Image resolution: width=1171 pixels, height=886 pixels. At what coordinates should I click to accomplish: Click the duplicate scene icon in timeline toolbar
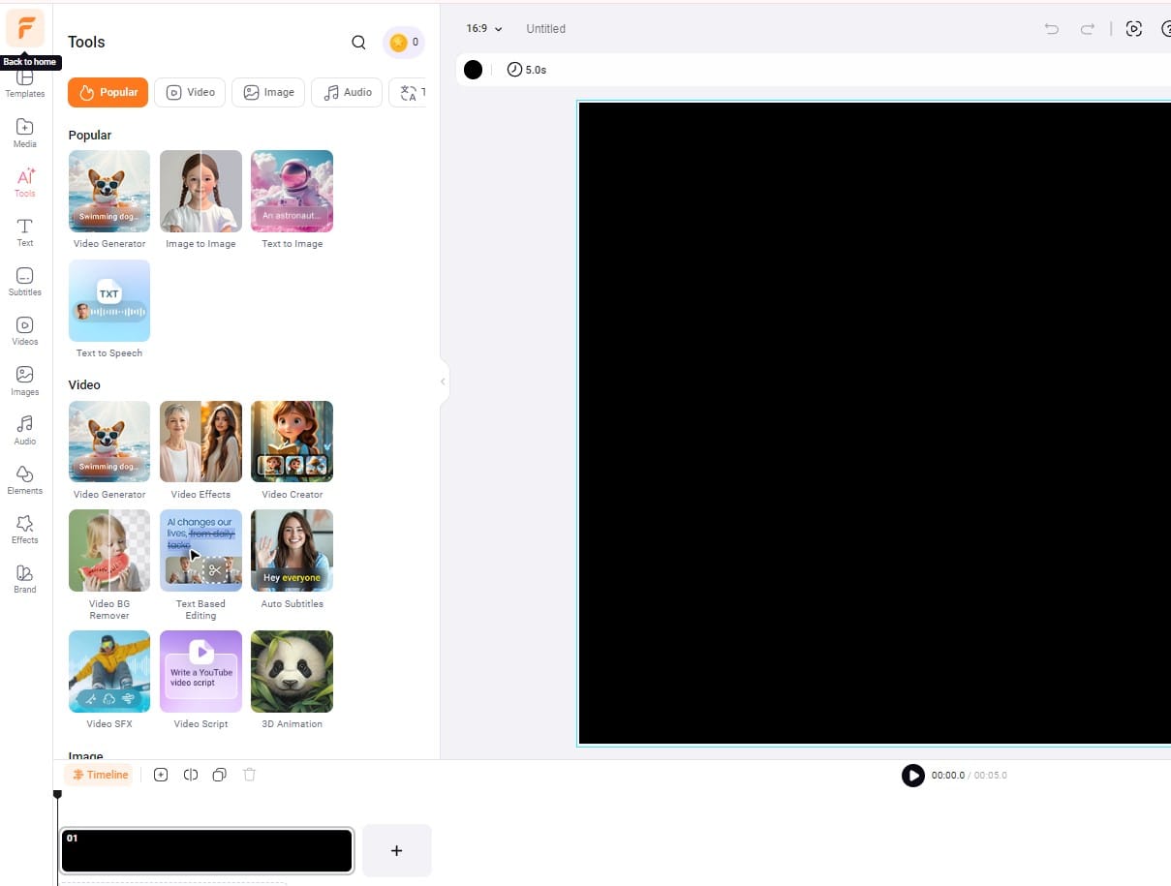[x=220, y=775]
